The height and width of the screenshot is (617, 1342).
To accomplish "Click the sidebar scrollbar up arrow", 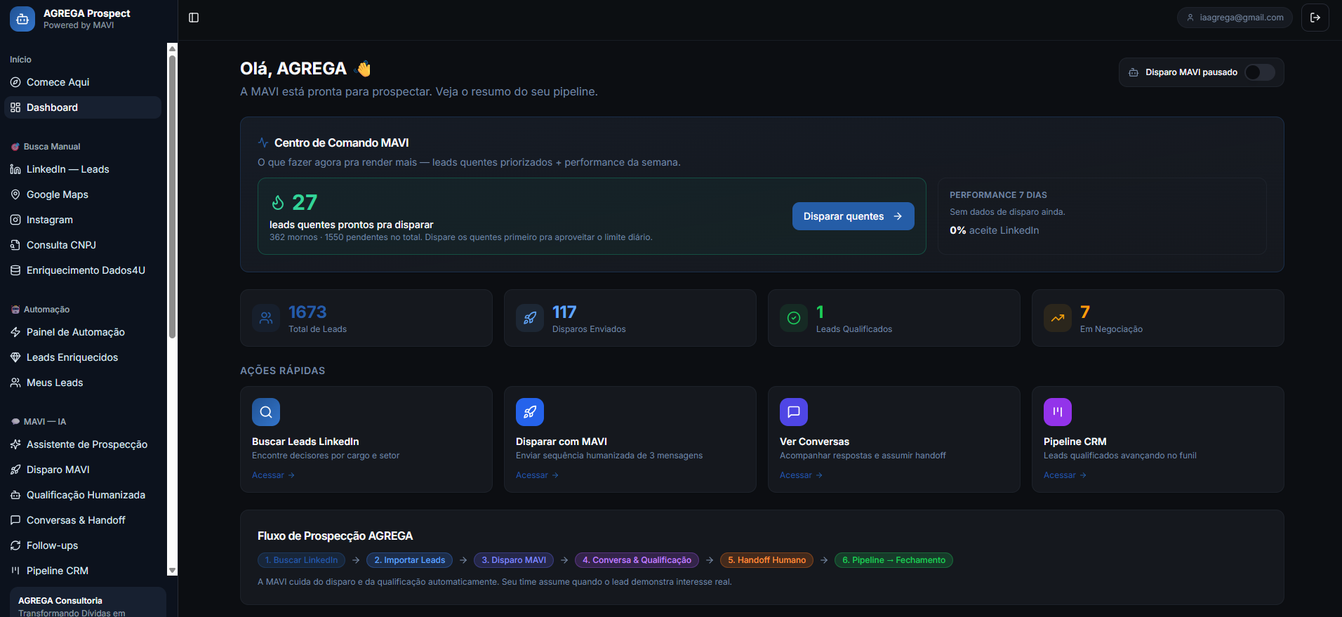I will tap(172, 48).
